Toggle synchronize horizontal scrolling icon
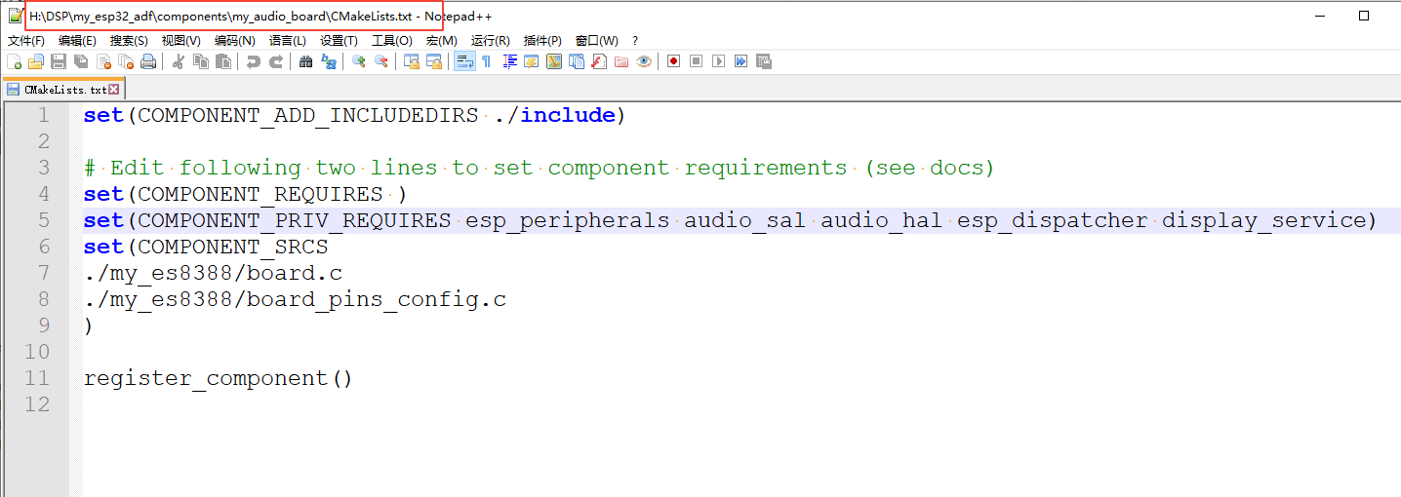The image size is (1401, 497). (434, 61)
